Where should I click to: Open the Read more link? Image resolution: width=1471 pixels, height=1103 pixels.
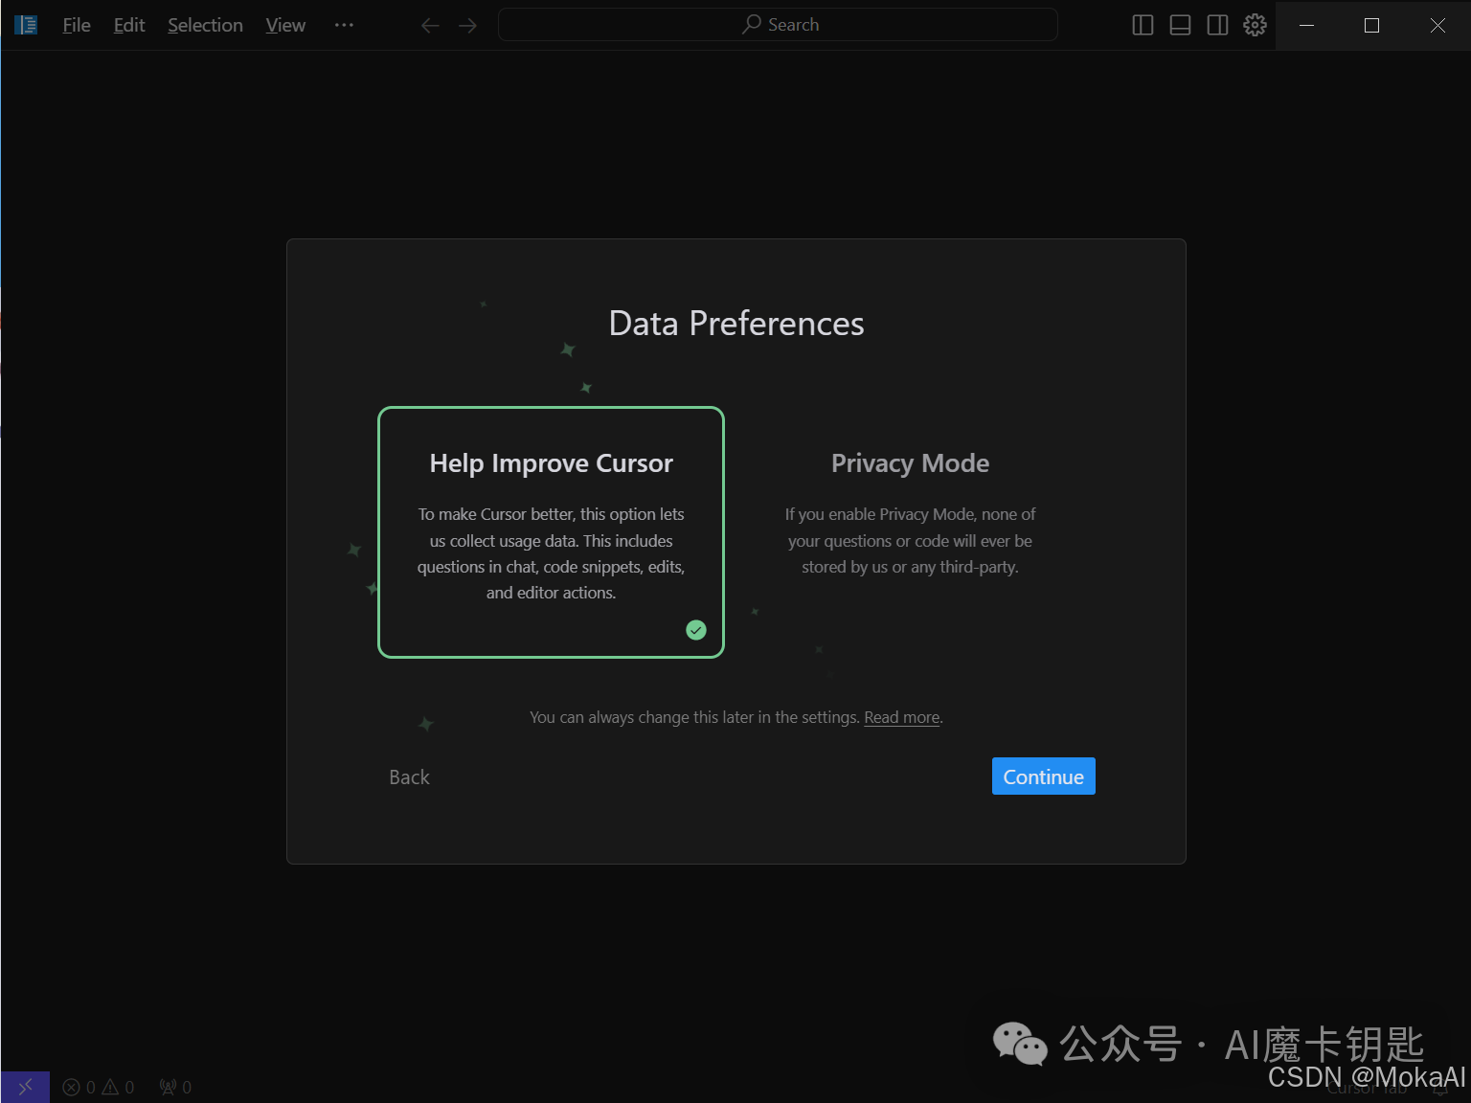point(902,717)
